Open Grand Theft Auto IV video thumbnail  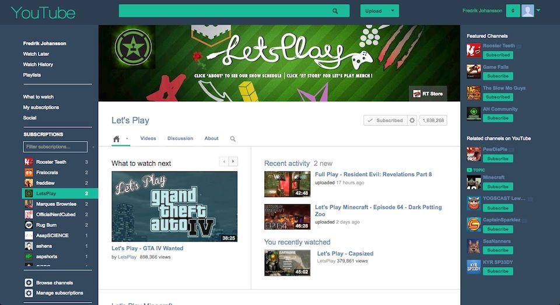point(174,206)
